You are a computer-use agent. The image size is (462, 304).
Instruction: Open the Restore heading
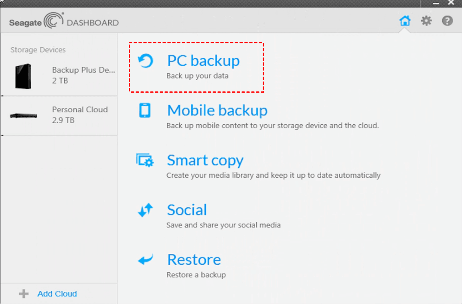click(194, 260)
